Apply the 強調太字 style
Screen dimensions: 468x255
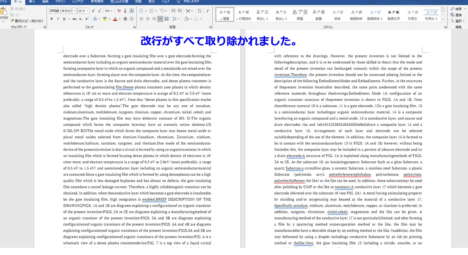[x=394, y=15]
